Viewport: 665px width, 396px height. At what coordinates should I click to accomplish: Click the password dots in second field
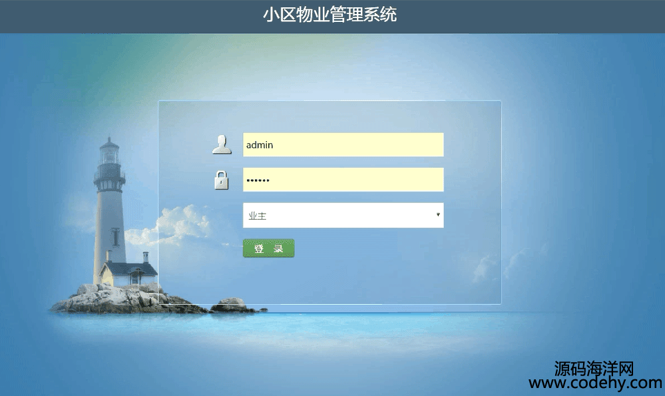[258, 180]
